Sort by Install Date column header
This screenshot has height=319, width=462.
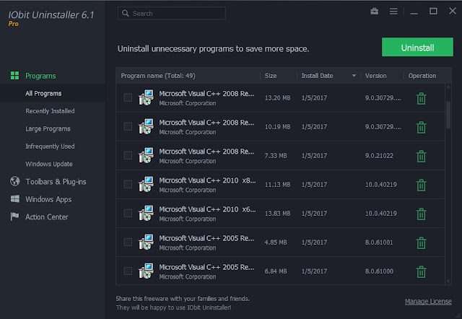click(x=317, y=76)
